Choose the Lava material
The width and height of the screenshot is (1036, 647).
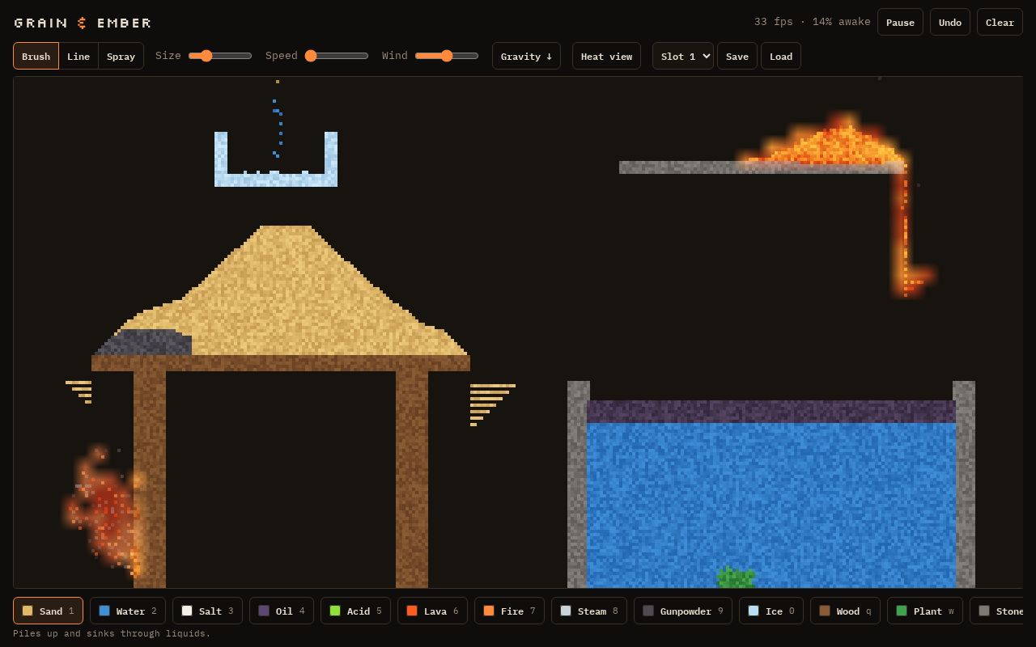pos(432,611)
